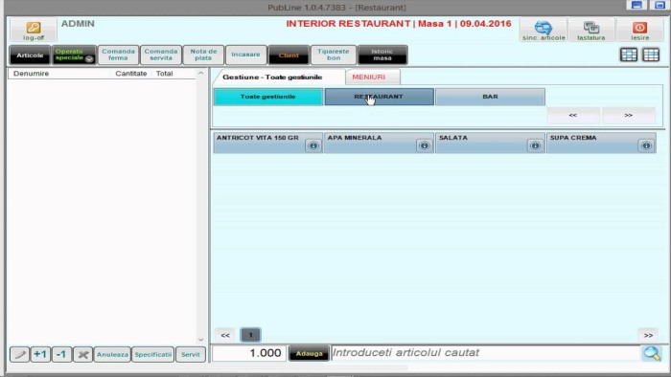Open Istoric masa
671x377 pixels.
click(382, 55)
